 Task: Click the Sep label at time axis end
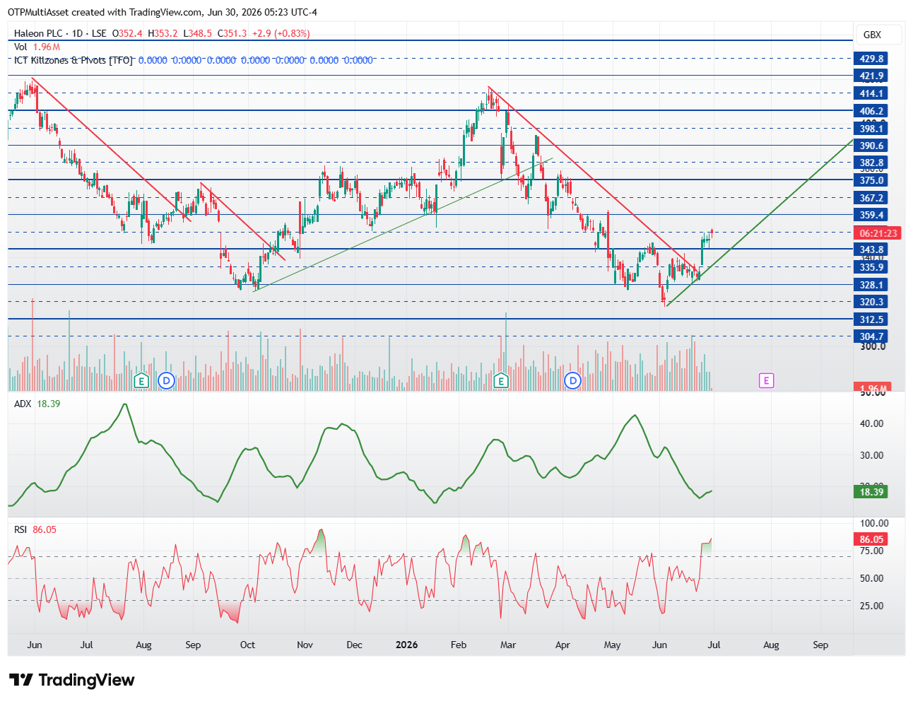pos(820,645)
